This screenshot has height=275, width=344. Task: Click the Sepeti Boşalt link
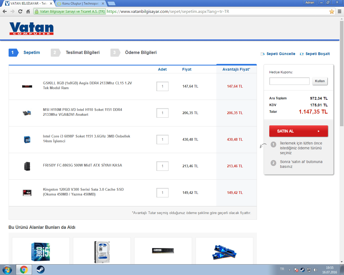point(315,54)
